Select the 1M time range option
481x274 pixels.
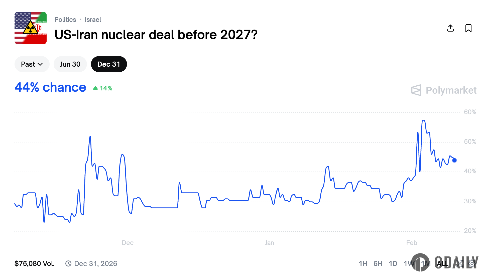tap(426, 263)
